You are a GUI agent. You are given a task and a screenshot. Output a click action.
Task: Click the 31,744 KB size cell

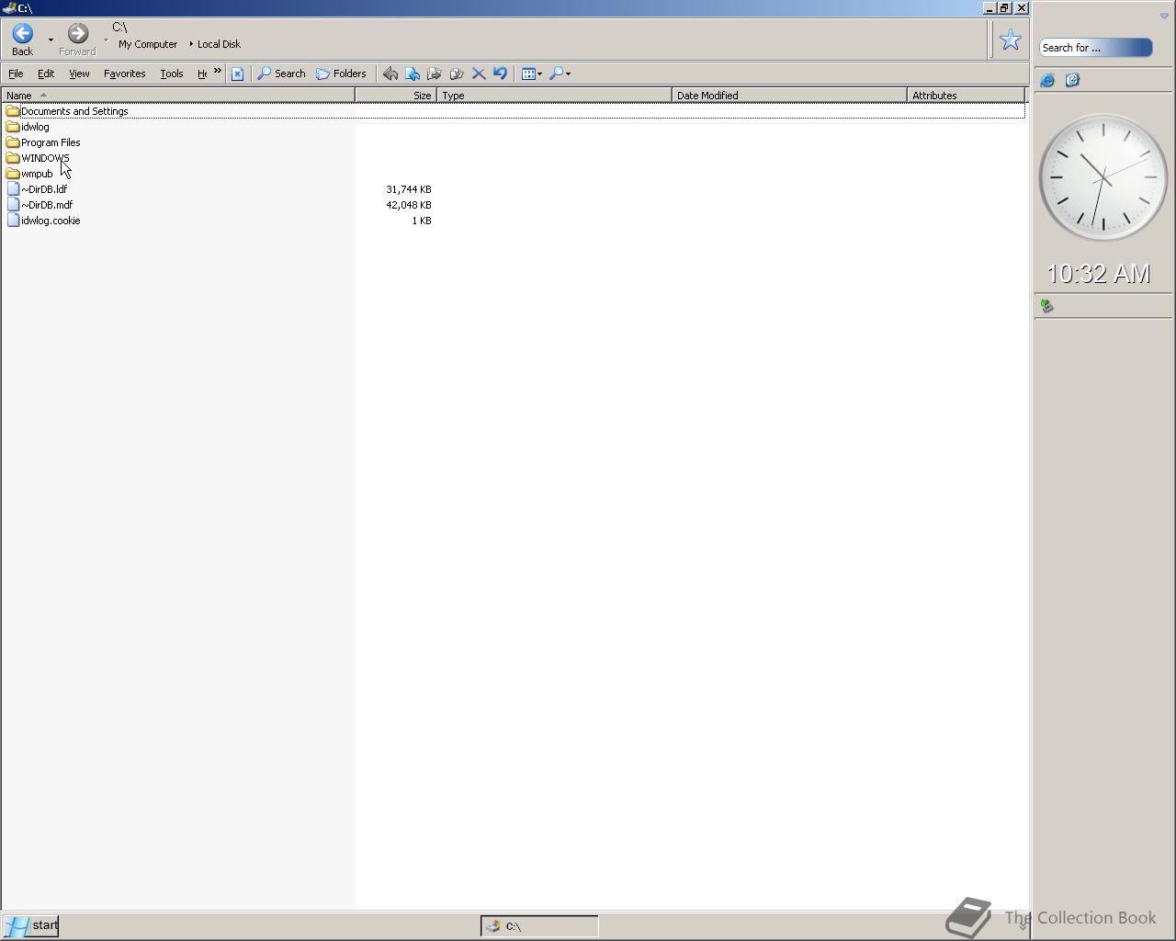point(408,189)
